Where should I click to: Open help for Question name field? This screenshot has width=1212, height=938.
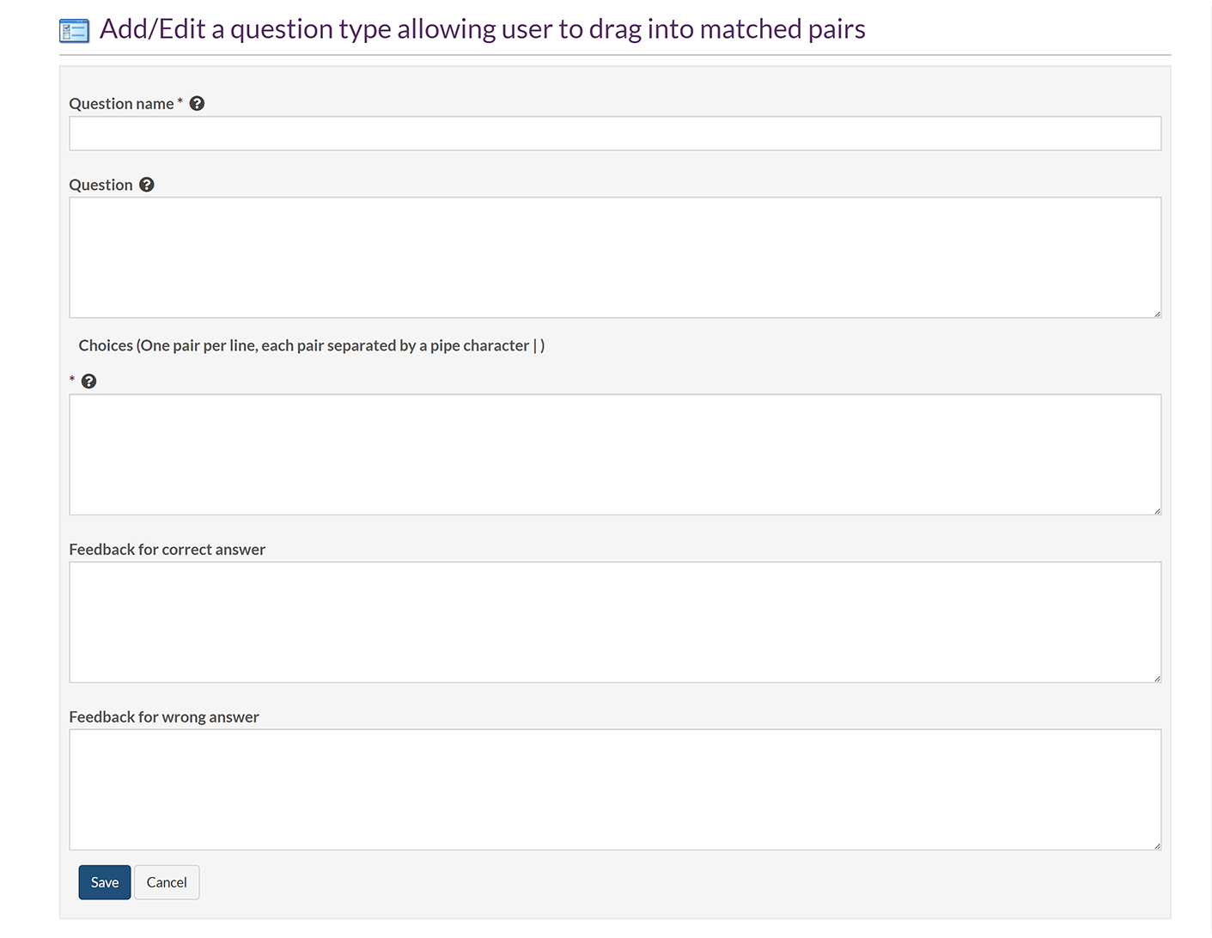197,104
